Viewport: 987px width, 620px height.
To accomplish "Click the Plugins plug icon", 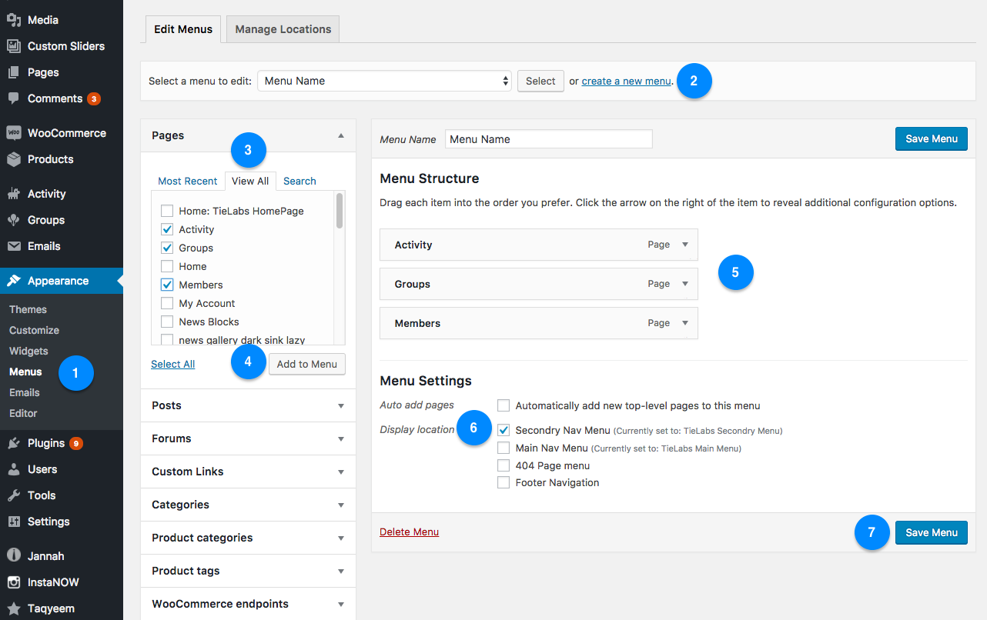I will tap(13, 443).
